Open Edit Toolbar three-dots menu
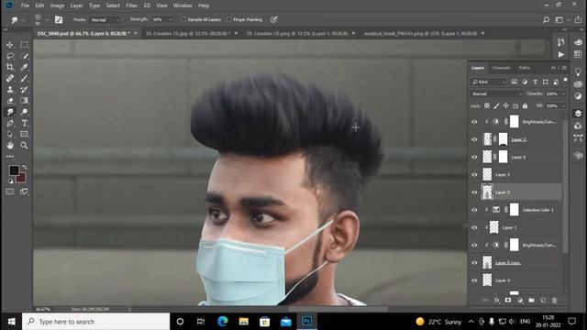The height and width of the screenshot is (330, 587). (x=10, y=157)
